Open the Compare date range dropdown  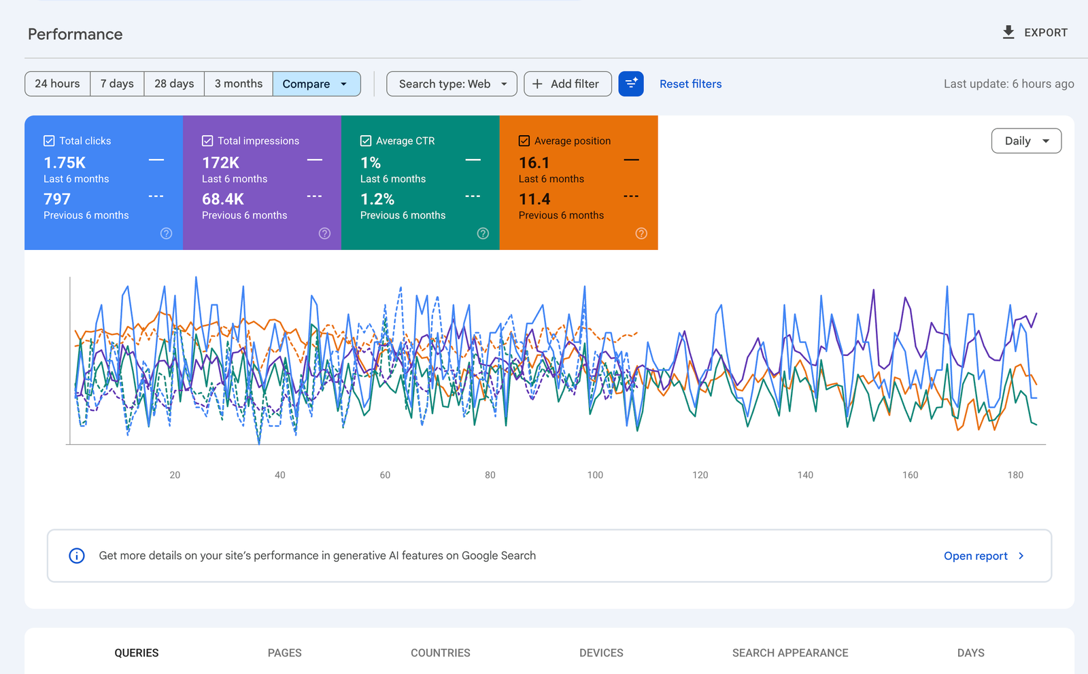(316, 84)
